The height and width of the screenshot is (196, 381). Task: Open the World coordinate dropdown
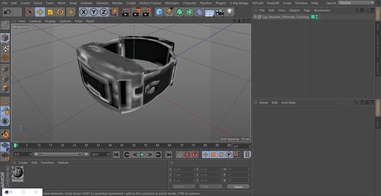(184, 187)
